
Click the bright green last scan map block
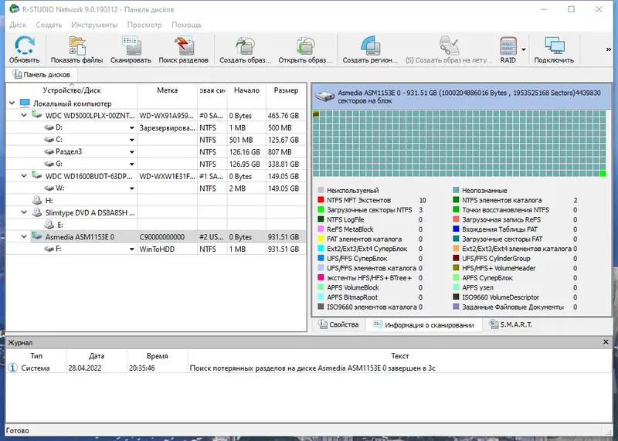[x=603, y=174]
